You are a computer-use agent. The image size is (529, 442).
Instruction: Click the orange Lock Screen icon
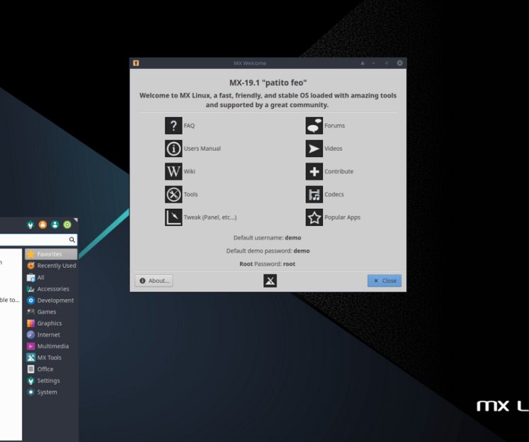pyautogui.click(x=43, y=225)
